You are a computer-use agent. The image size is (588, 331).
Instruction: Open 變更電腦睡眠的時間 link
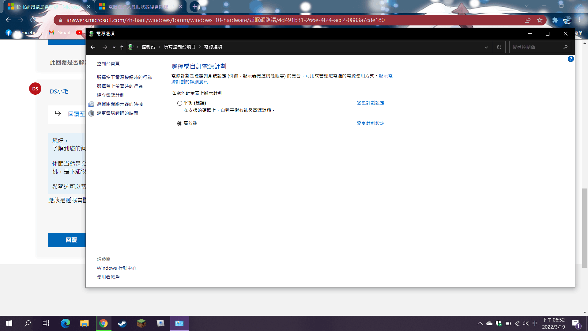pos(117,113)
